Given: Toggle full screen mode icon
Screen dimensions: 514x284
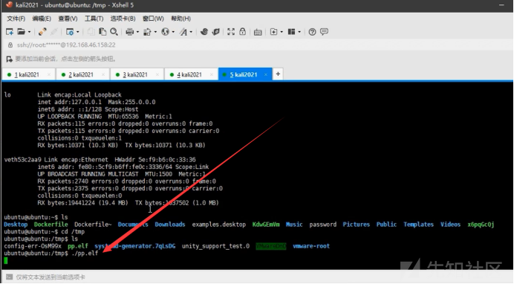Looking at the screenshot, I should 231,31.
